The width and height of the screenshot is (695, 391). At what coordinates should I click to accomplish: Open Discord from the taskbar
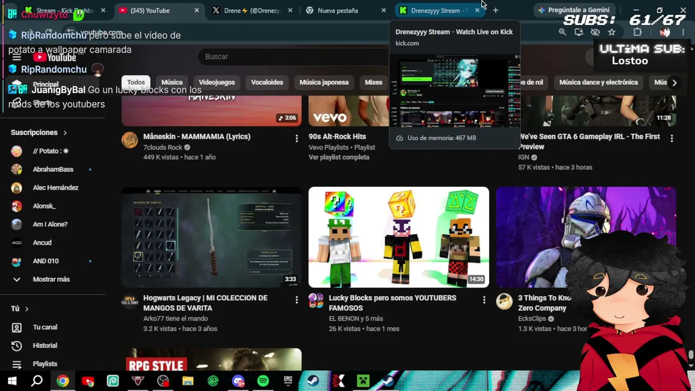click(238, 381)
